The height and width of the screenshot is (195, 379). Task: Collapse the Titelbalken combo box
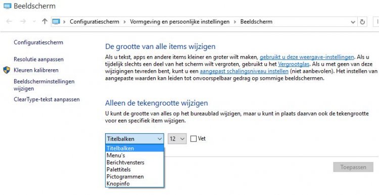pos(134,139)
